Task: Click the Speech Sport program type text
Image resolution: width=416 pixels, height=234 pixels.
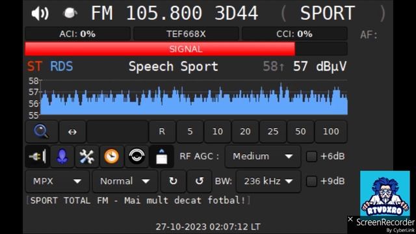Action: (174, 66)
